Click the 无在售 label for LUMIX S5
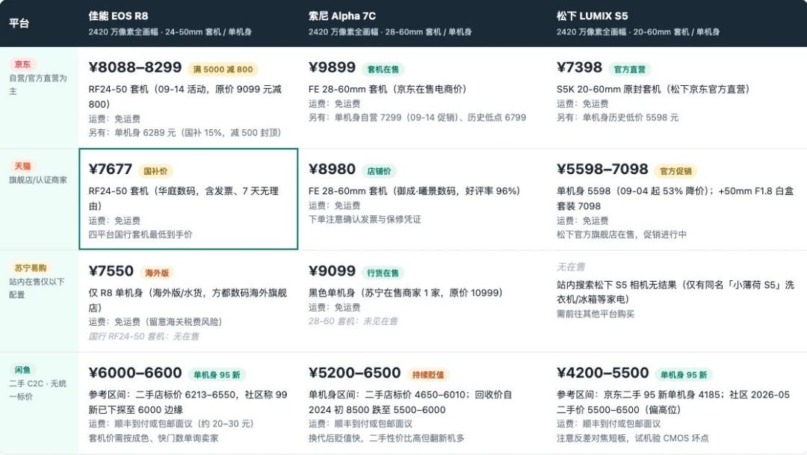This screenshot has height=455, width=807. coord(571,267)
